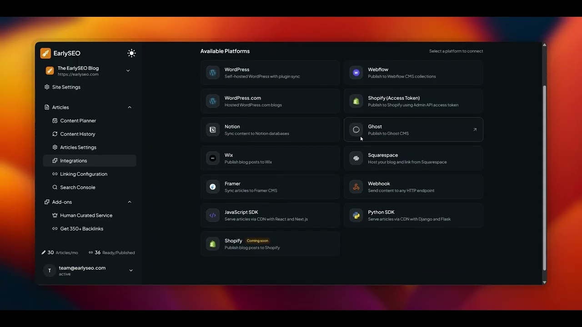Viewport: 582px width, 327px height.
Task: Click the Articles section label
Action: pyautogui.click(x=60, y=108)
